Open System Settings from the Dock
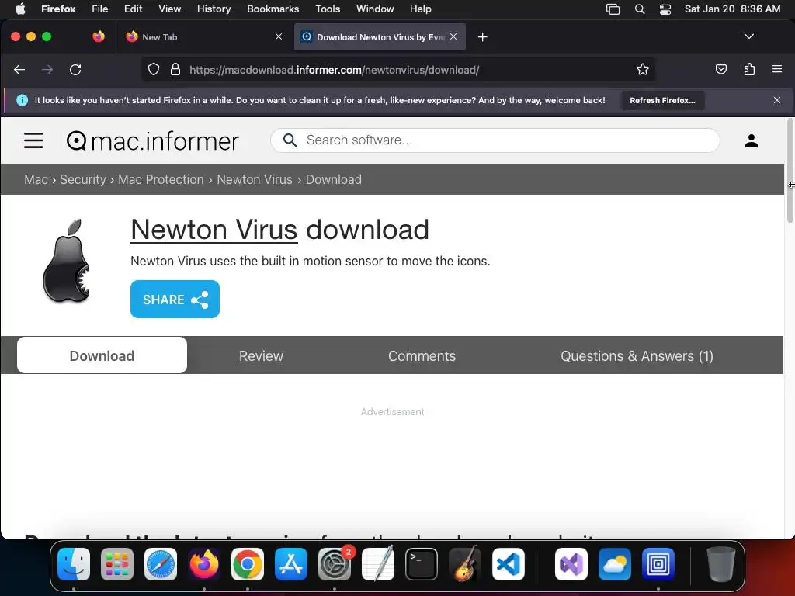 [x=335, y=564]
